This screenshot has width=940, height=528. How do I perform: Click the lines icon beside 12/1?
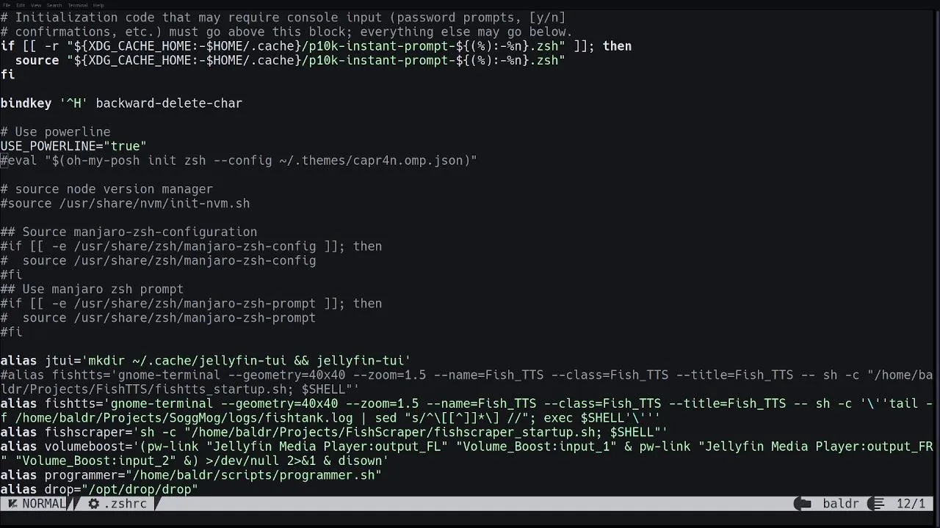[876, 504]
